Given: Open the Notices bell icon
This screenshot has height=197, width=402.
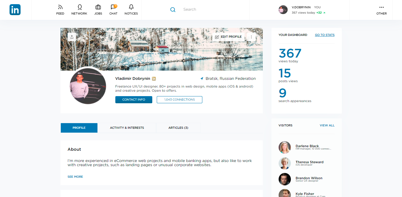Looking at the screenshot, I should point(131,7).
